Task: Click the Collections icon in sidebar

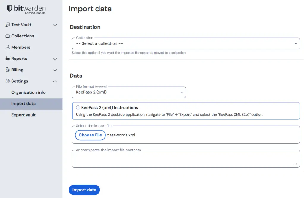Action: 8,36
